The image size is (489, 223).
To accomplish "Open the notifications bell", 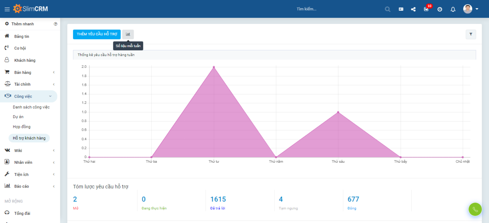I will pos(453,9).
